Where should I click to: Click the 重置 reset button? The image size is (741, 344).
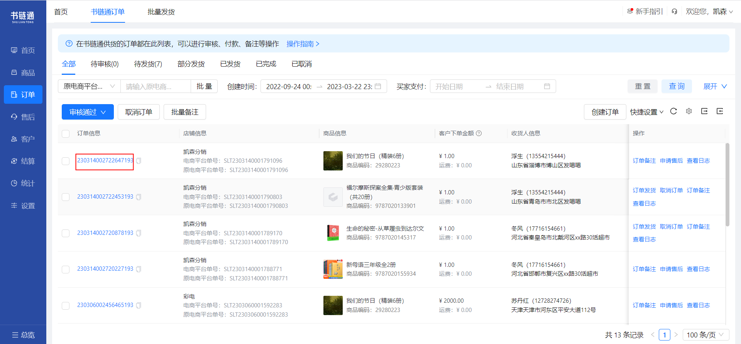643,86
